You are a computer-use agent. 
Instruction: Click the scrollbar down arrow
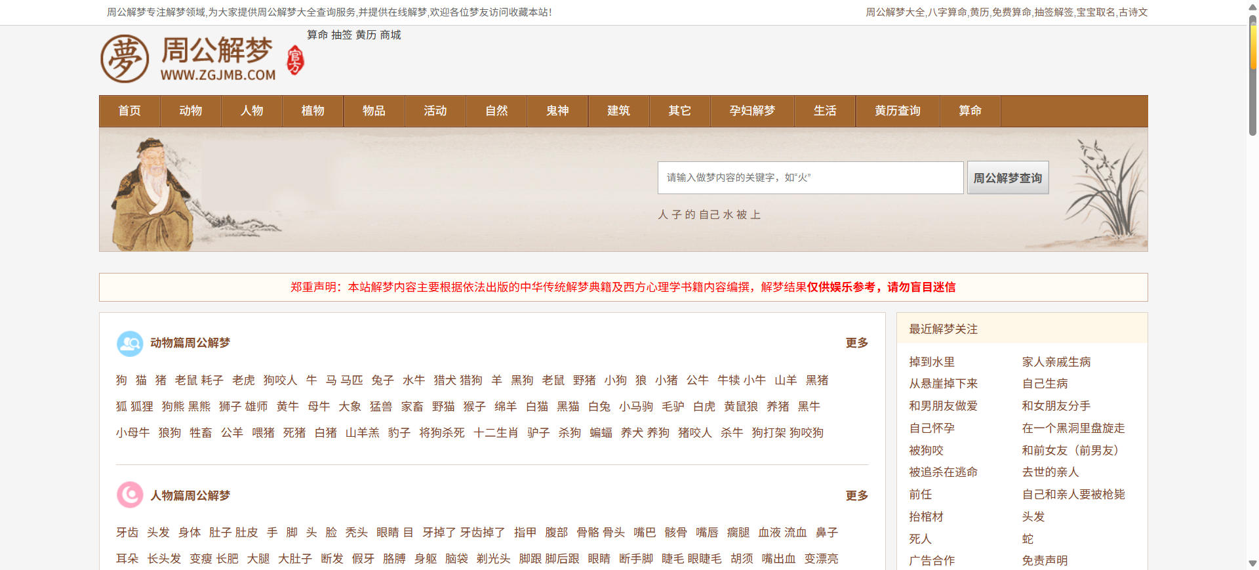coord(1252,563)
